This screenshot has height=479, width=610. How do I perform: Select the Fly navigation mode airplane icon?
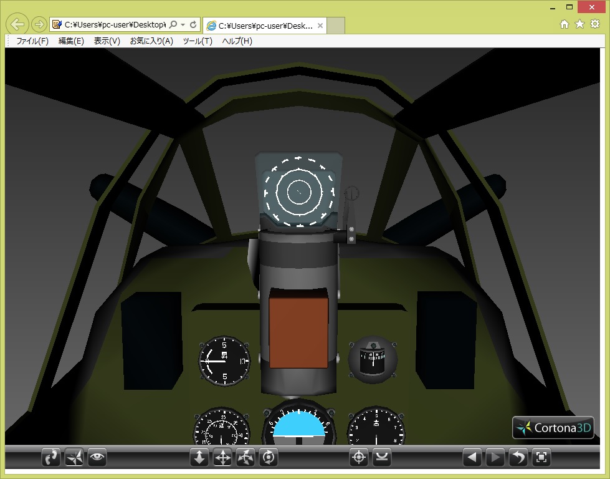tap(74, 458)
